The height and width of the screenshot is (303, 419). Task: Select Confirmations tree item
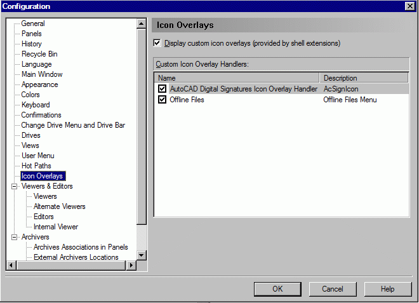tap(41, 115)
